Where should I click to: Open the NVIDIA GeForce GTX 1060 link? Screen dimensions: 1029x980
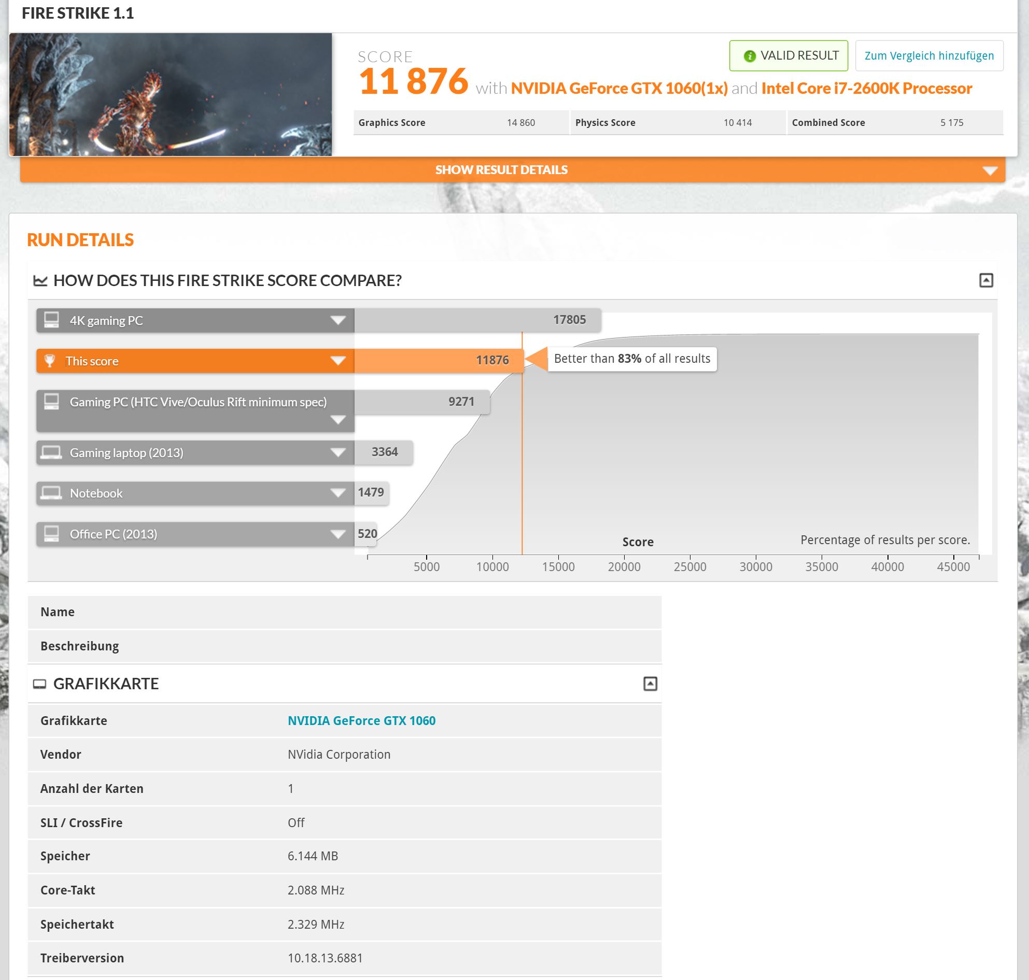click(361, 721)
